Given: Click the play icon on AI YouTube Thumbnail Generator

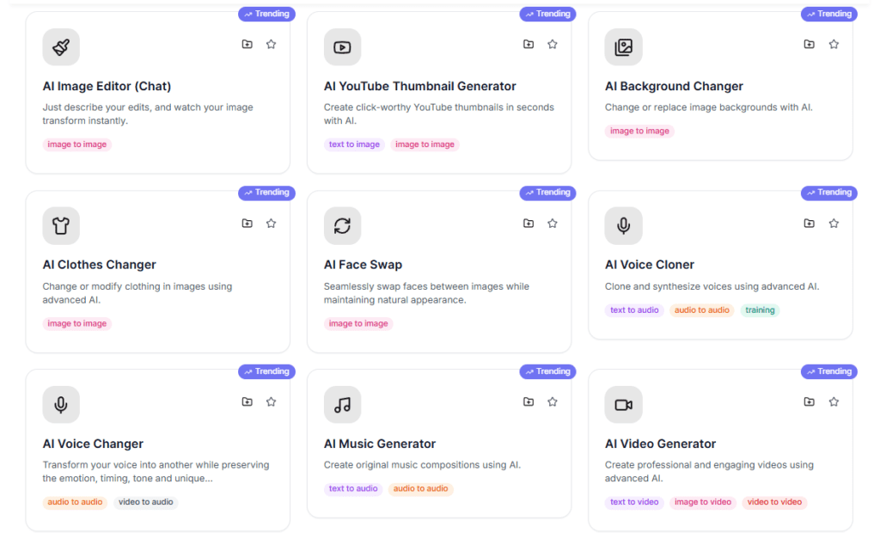Looking at the screenshot, I should coord(342,47).
